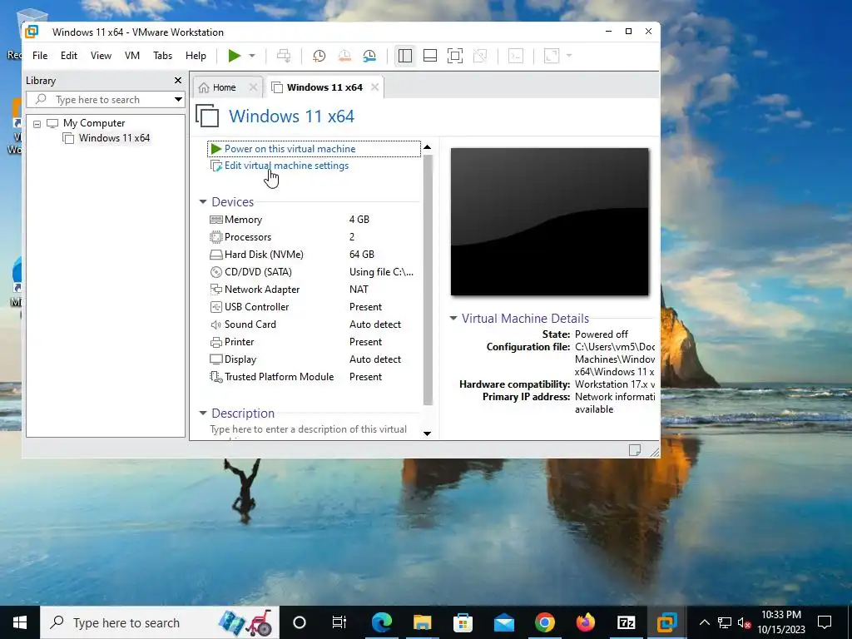This screenshot has width=852, height=639.
Task: Click Edit virtual machine settings link
Action: [286, 166]
